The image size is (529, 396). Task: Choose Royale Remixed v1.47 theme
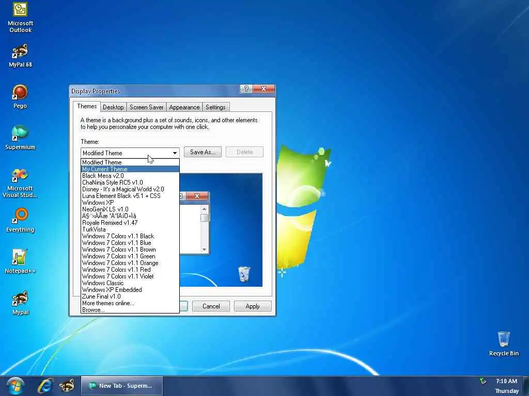(x=130, y=223)
